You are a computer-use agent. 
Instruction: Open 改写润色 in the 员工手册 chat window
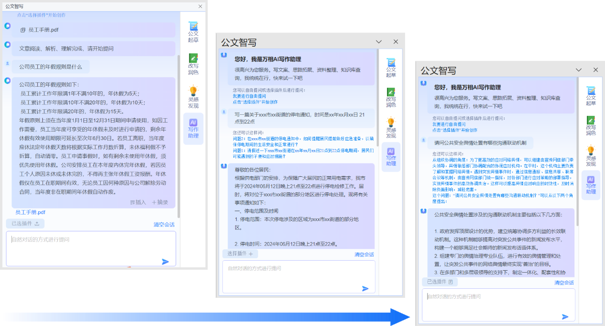coord(193,64)
